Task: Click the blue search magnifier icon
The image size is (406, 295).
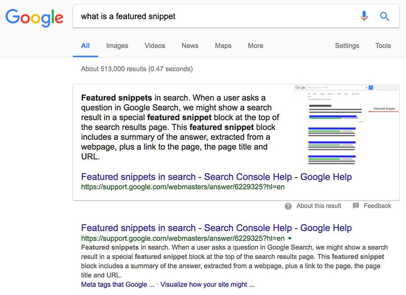Action: click(384, 16)
